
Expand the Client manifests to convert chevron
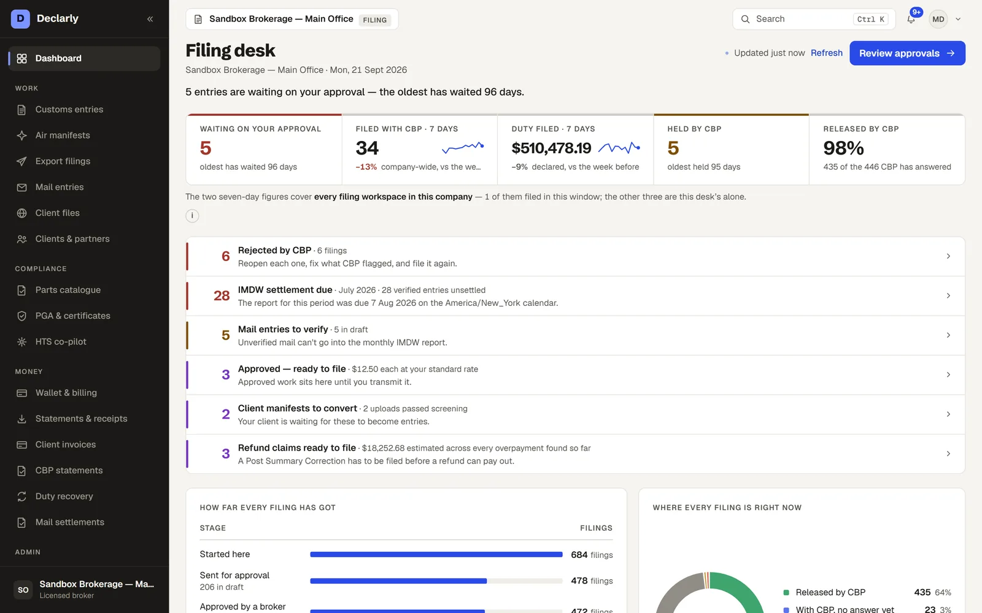point(948,414)
